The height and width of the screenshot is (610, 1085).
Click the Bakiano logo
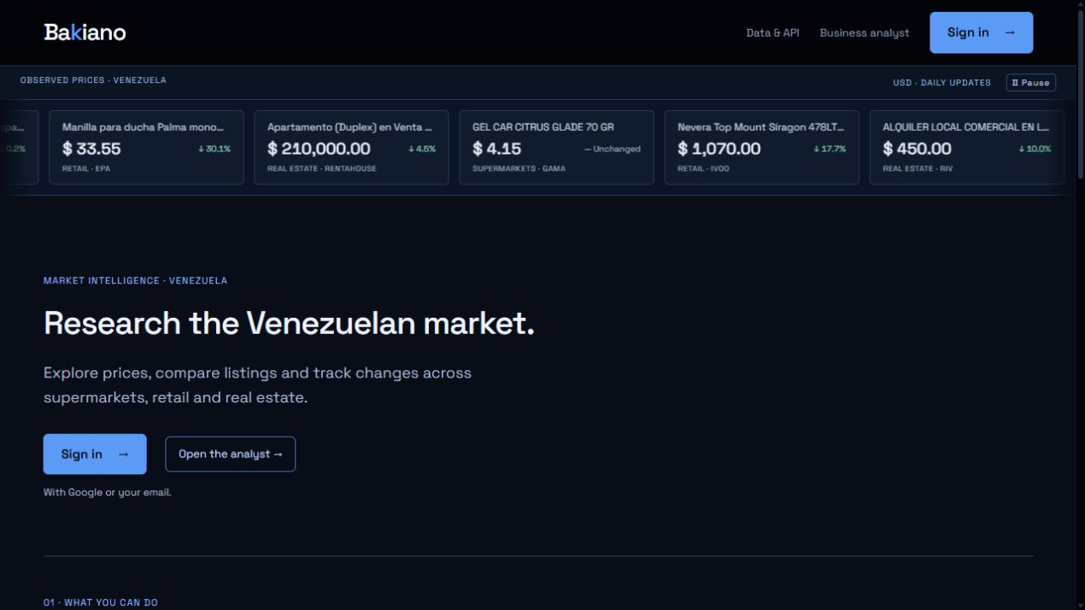(85, 32)
